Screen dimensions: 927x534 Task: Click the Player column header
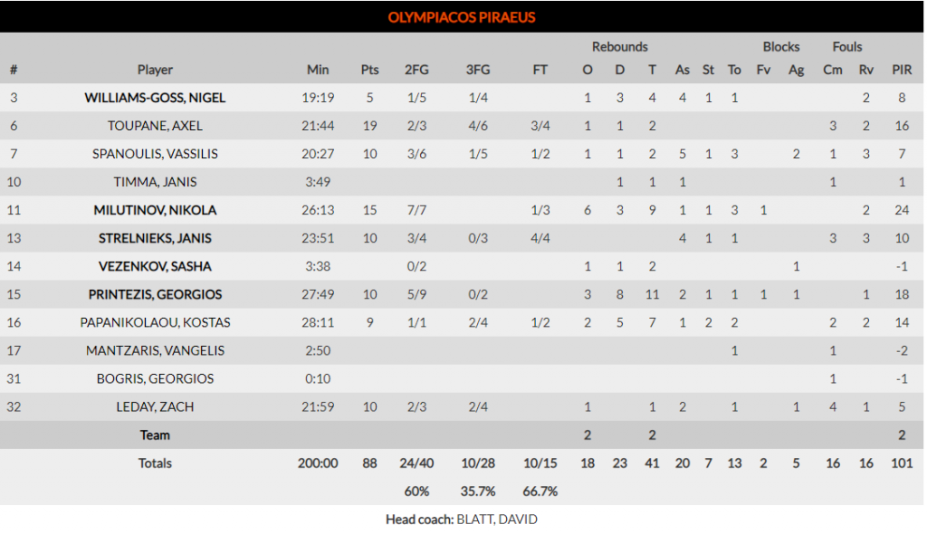(x=155, y=70)
